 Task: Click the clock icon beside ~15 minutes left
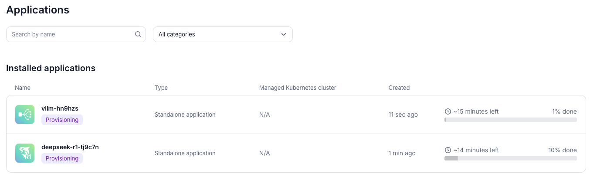(448, 111)
